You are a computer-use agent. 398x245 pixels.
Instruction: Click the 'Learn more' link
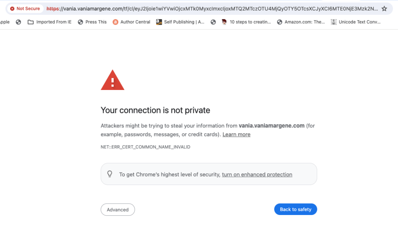236,134
